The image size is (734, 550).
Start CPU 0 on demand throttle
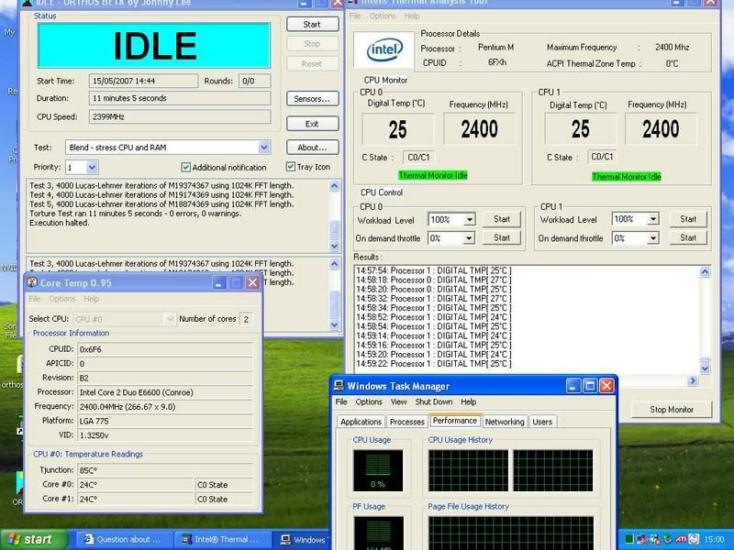502,238
